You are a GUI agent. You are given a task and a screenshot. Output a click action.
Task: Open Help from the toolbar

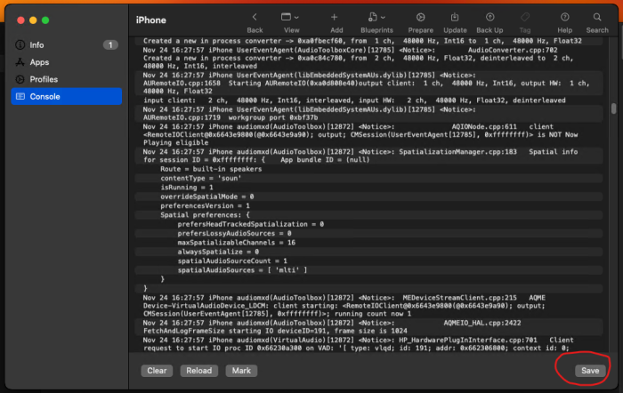(564, 17)
